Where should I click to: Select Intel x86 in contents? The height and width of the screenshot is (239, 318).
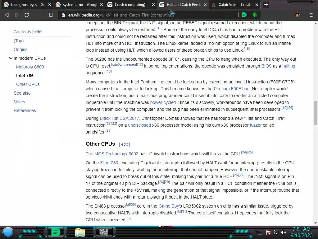[25, 76]
